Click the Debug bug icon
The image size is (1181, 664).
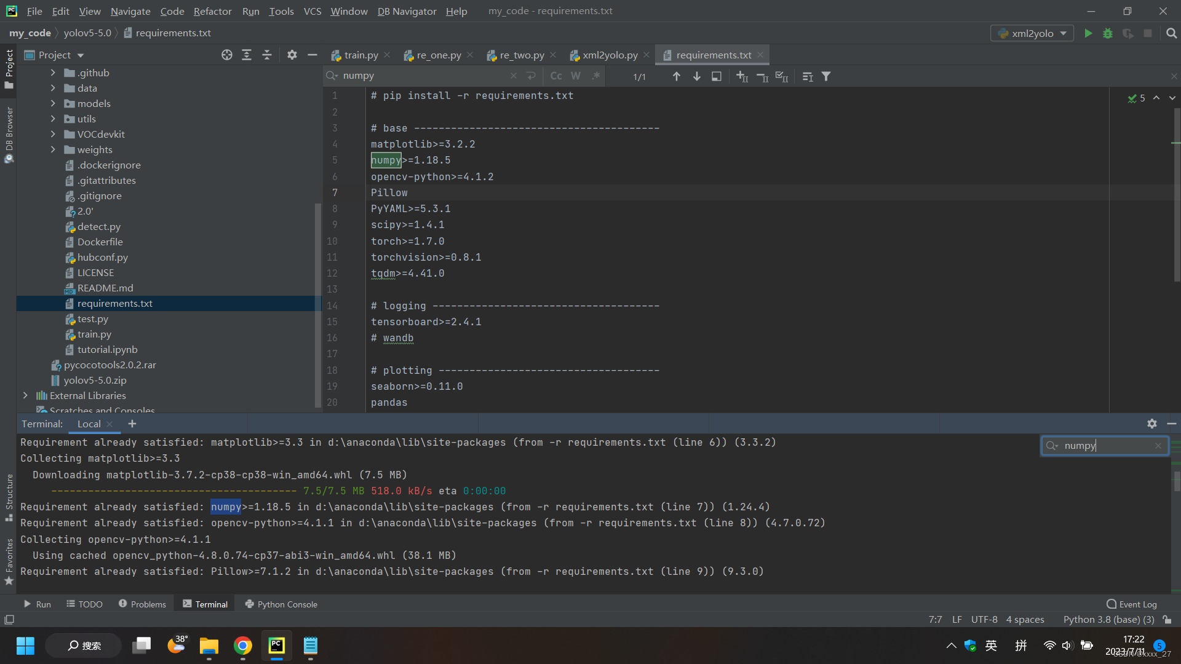click(x=1108, y=33)
